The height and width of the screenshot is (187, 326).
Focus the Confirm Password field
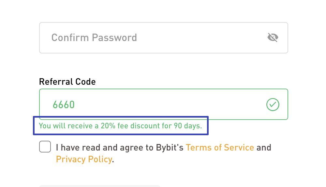coord(163,38)
